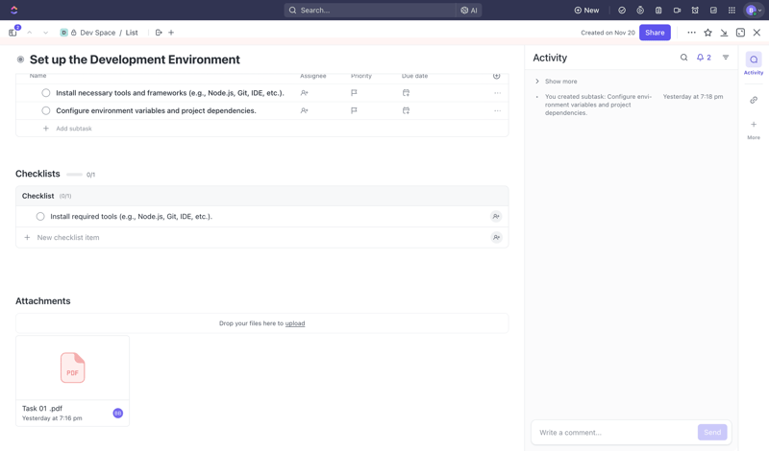
Task: Add a column with subtask header plus icon
Action: [496, 76]
